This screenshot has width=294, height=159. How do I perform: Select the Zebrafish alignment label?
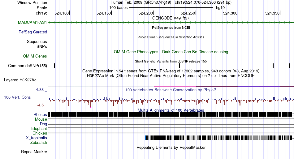39,143
